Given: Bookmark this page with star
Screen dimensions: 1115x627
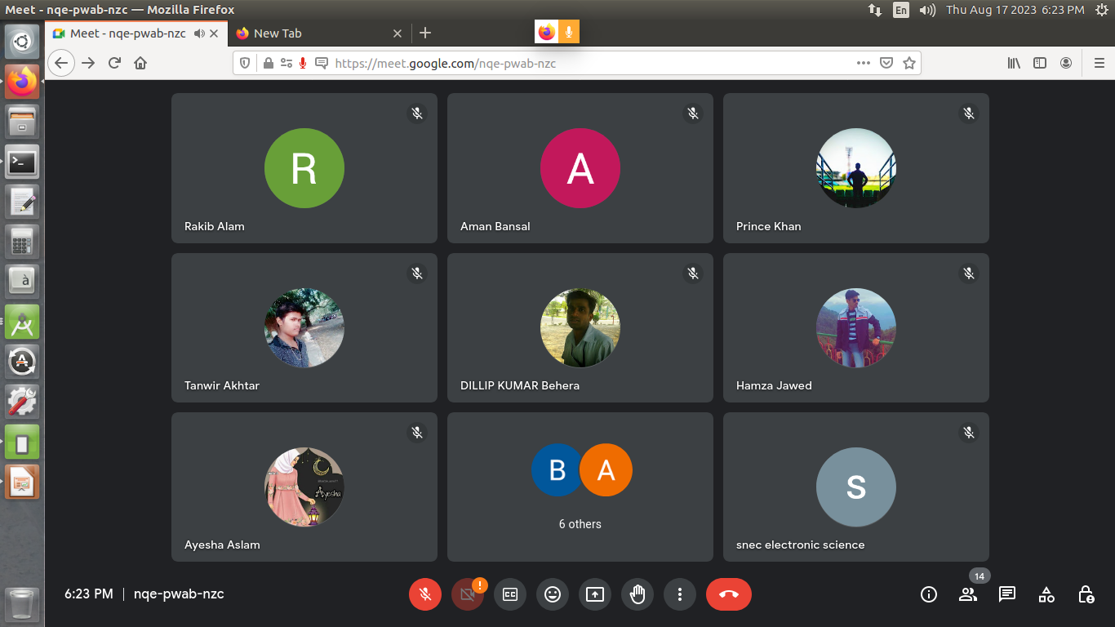Looking at the screenshot, I should coord(909,63).
